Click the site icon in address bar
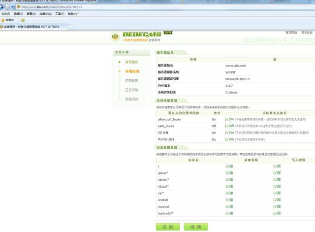The image size is (315, 232). tap(19, 7)
